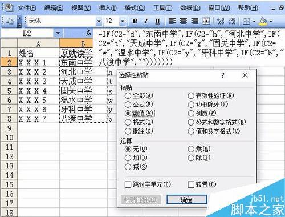Screen dimensions: 285x217
Task: Open the 窗口(W) menu
Action: [219, 8]
